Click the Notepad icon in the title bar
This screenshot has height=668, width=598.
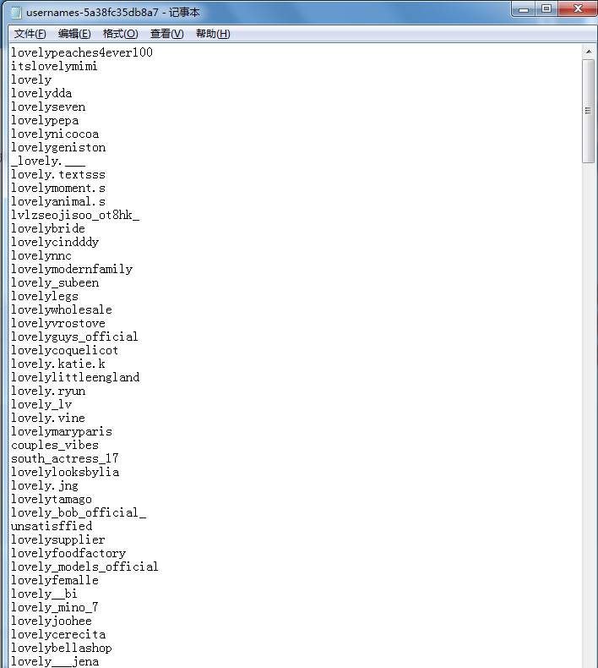pyautogui.click(x=15, y=11)
